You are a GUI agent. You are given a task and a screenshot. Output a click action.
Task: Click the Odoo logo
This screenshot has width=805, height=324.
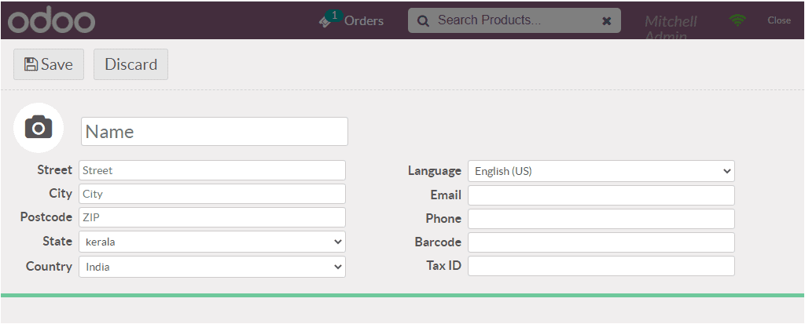(51, 20)
